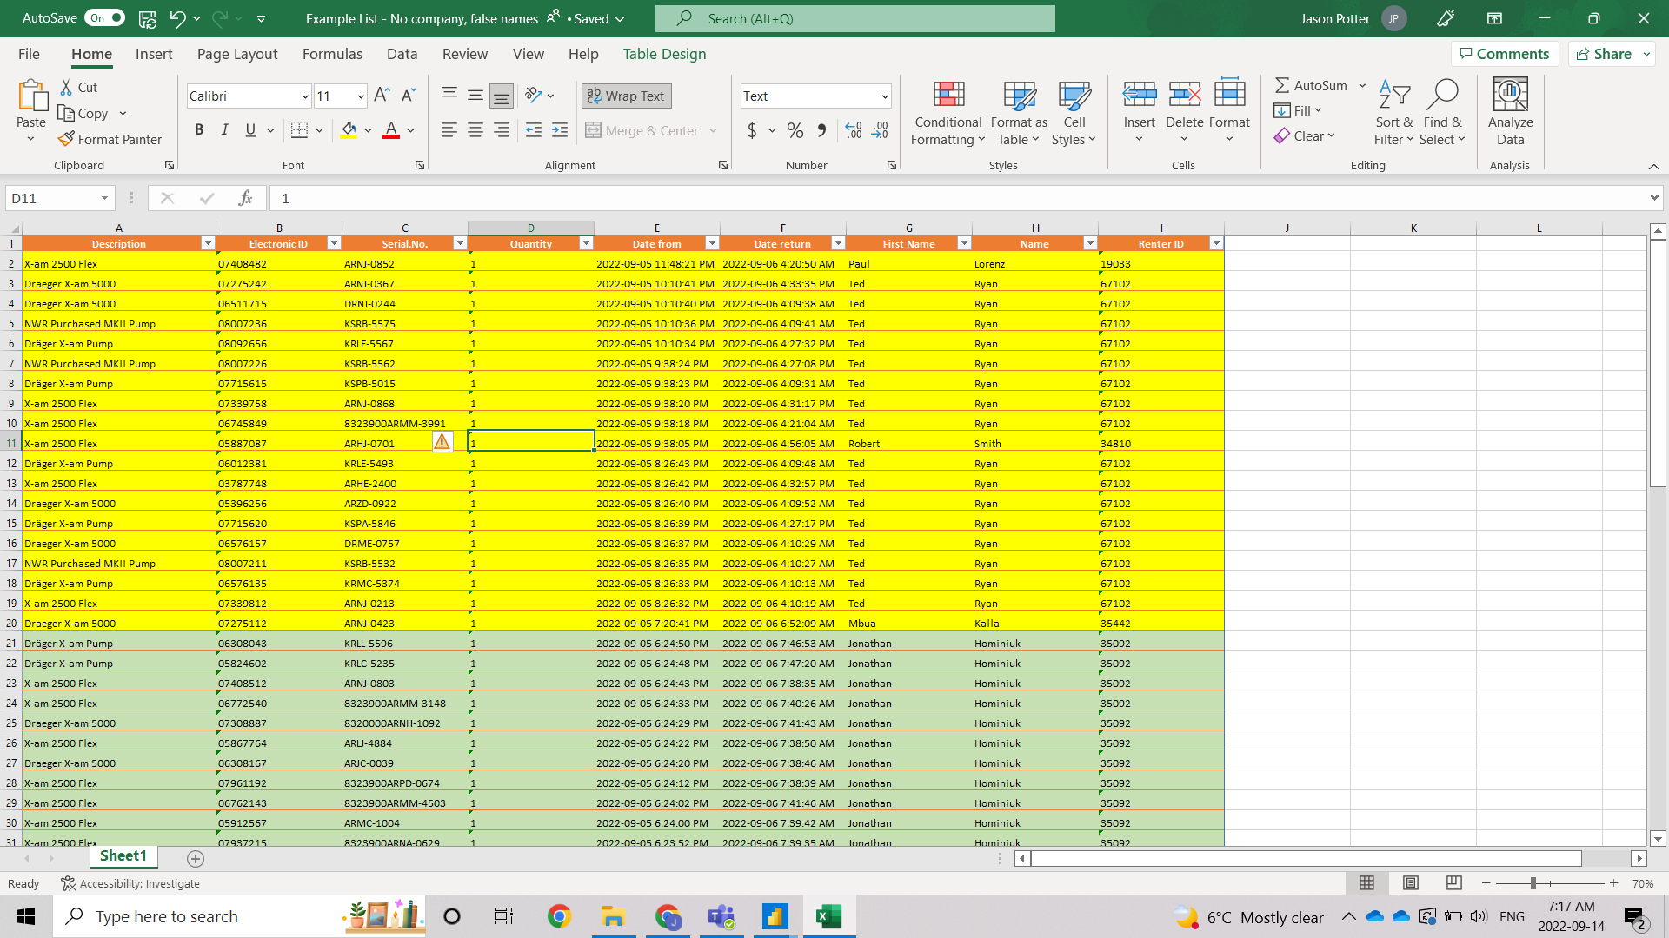Click the Comments button
This screenshot has height=938, width=1669.
click(1505, 54)
